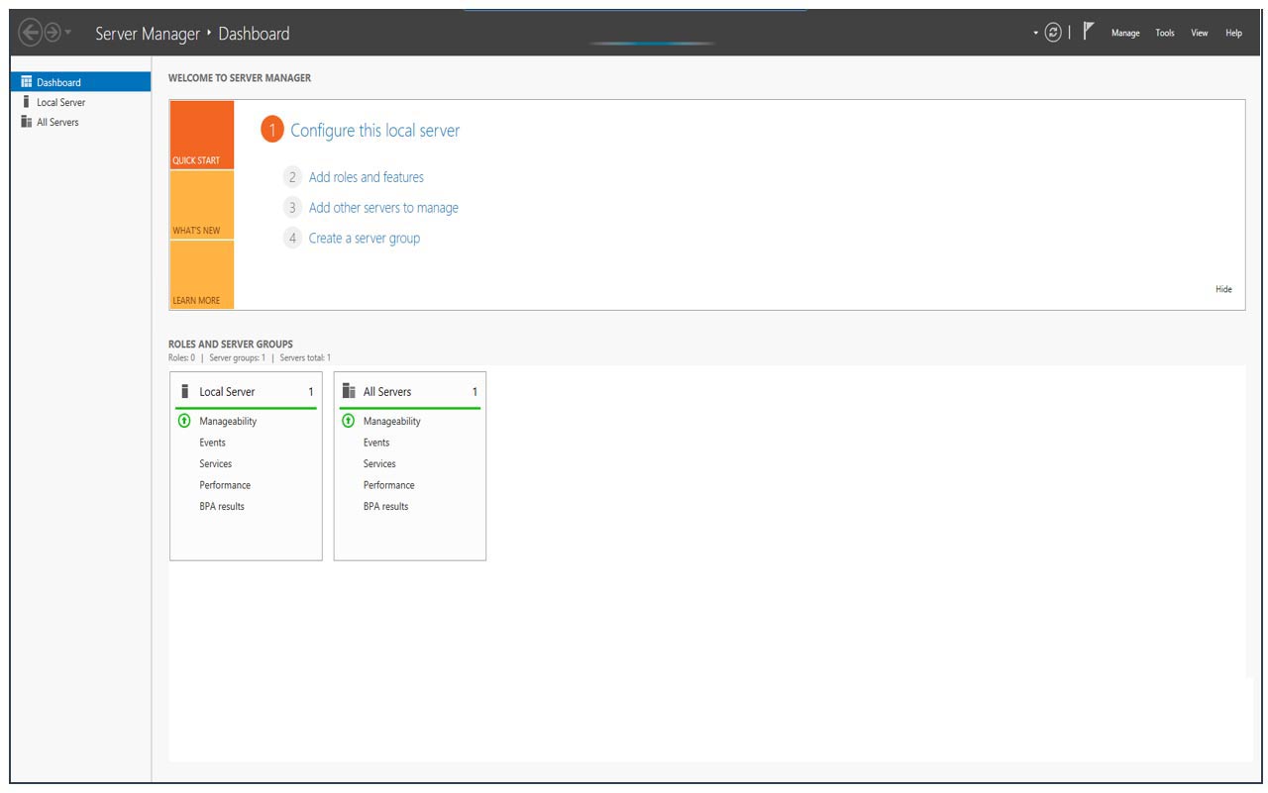1268x793 pixels.
Task: Click Configure this local server link
Action: coord(374,131)
